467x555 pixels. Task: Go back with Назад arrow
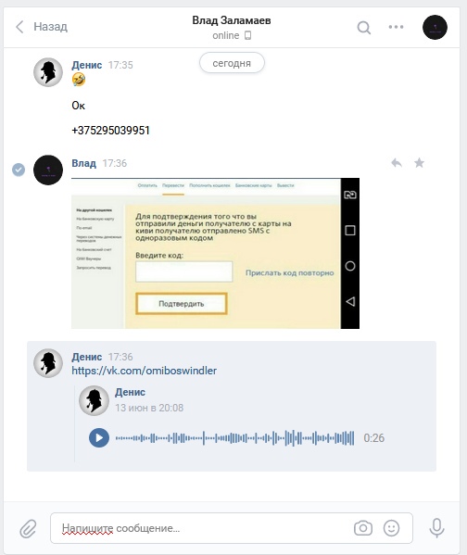point(42,27)
